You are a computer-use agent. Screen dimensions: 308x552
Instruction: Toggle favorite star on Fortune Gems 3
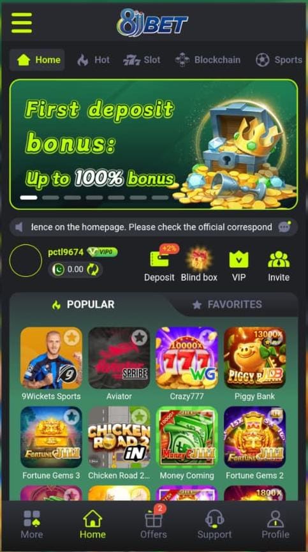[x=71, y=417]
